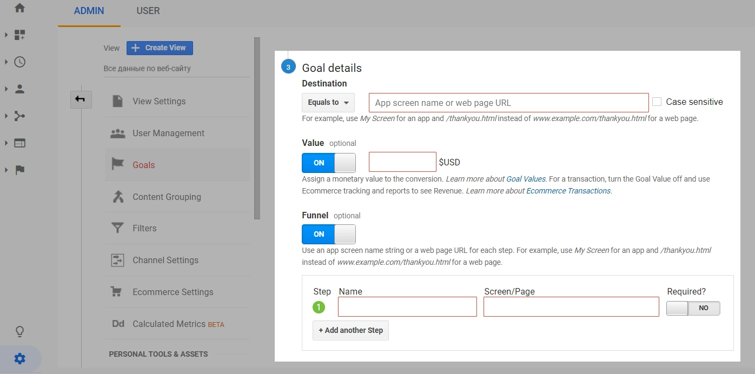
Task: Select the Admin gear icon
Action: pos(20,358)
